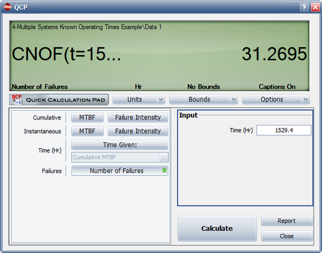Click the Close button

click(x=287, y=236)
